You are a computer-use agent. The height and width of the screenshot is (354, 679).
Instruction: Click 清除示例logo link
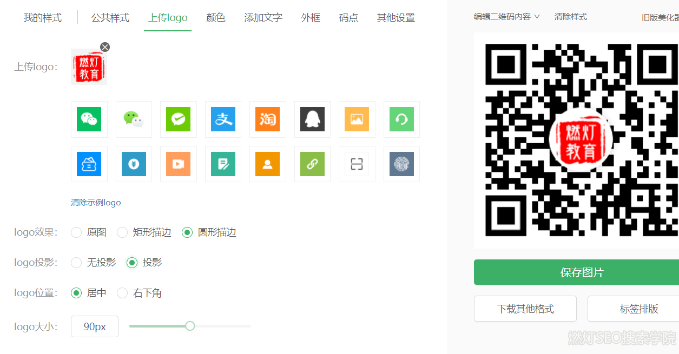[x=96, y=203]
